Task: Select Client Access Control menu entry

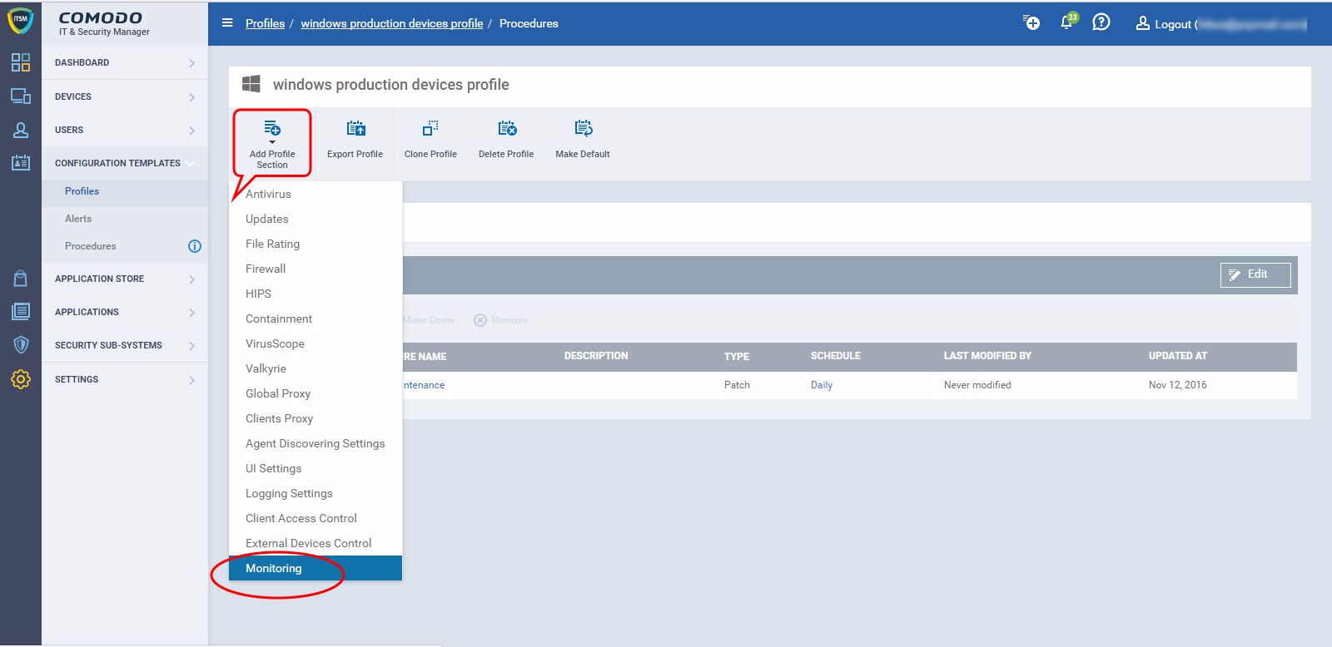Action: pyautogui.click(x=316, y=518)
